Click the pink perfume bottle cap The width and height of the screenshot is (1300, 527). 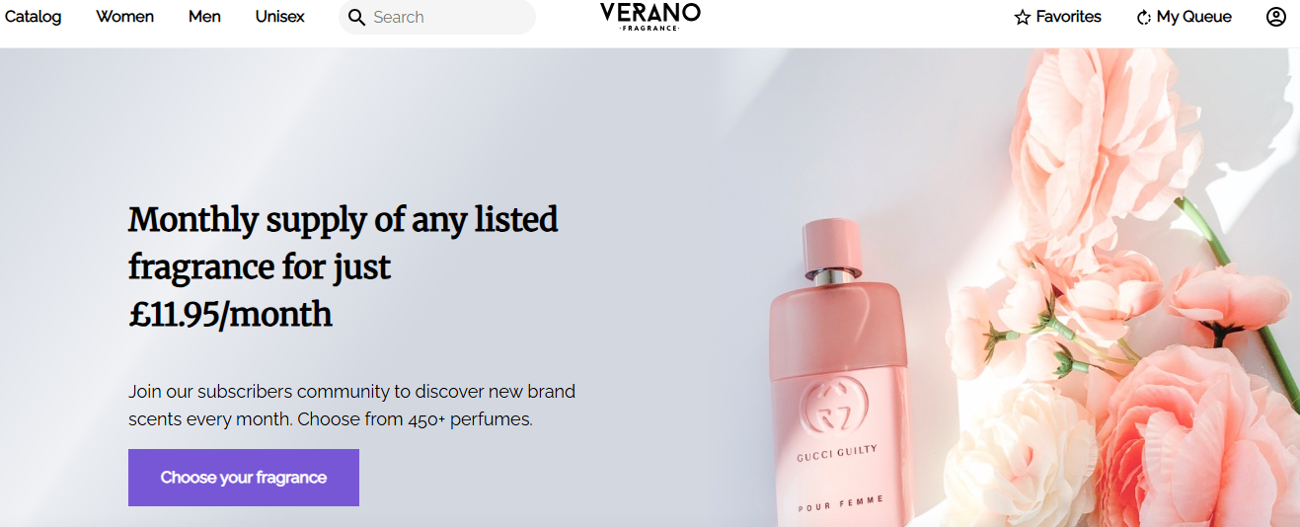[832, 245]
